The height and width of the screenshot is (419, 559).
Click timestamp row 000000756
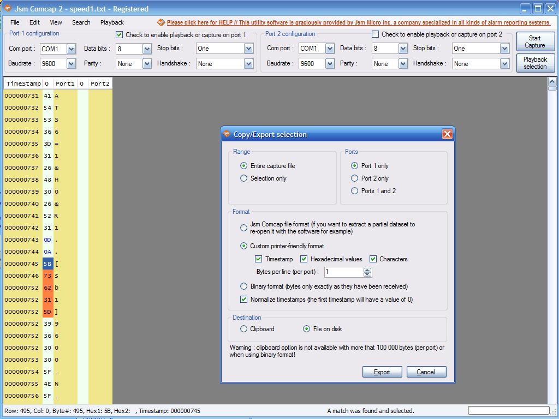click(x=22, y=396)
